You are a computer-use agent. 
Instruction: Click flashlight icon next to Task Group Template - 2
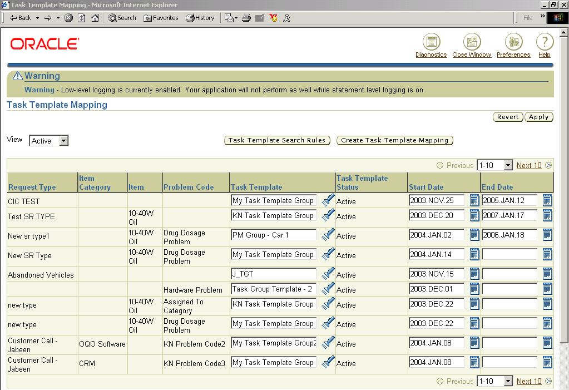click(x=328, y=289)
